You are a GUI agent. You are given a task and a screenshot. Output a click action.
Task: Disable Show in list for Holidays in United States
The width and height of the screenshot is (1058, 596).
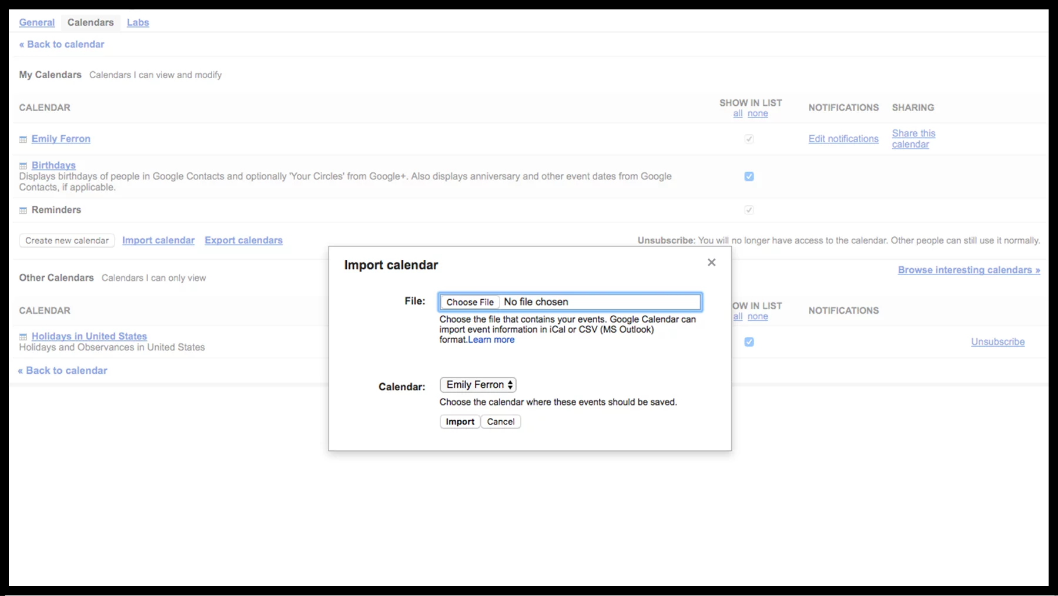pyautogui.click(x=749, y=341)
